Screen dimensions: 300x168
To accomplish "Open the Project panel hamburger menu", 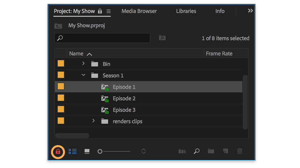I will click(x=109, y=11).
